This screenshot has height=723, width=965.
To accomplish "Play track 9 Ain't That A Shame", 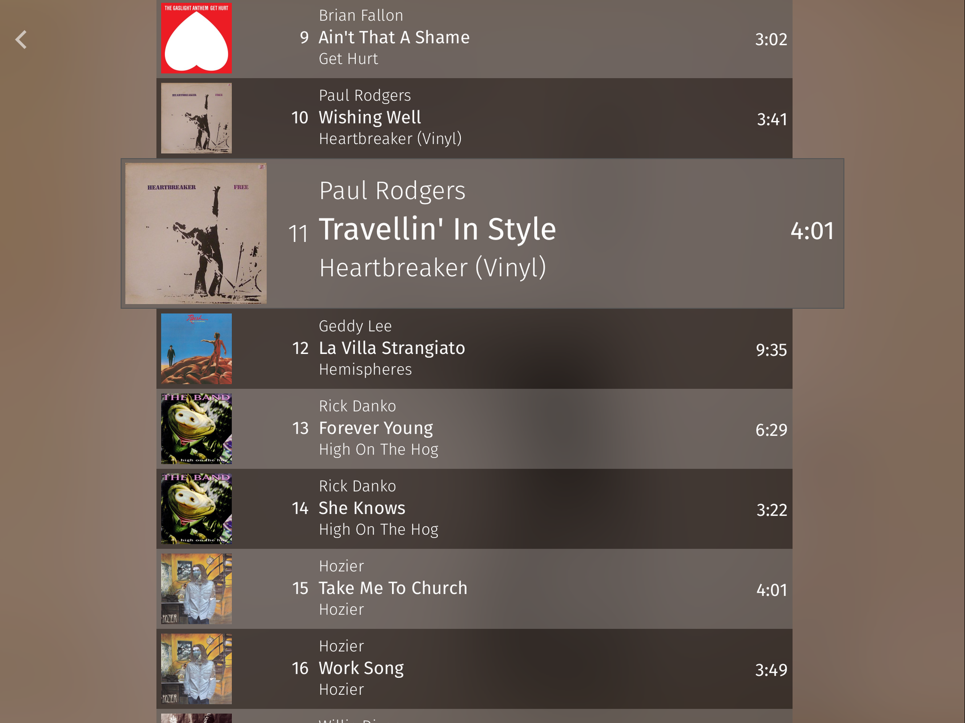I will (474, 39).
